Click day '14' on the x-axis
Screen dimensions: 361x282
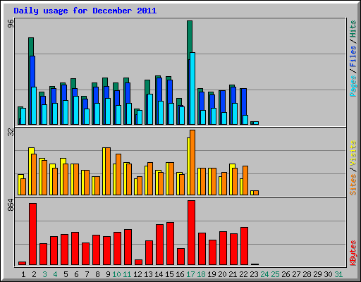point(159,274)
